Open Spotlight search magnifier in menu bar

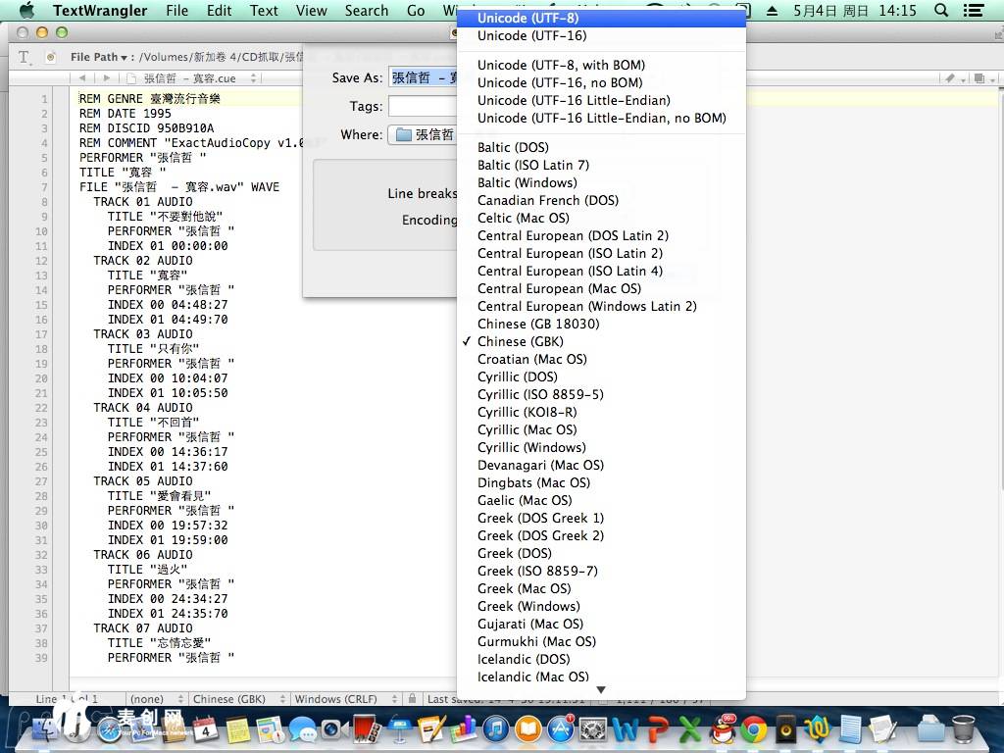(941, 11)
